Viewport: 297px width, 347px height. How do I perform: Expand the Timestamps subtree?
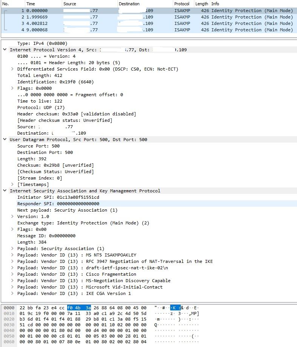[x=12, y=184]
